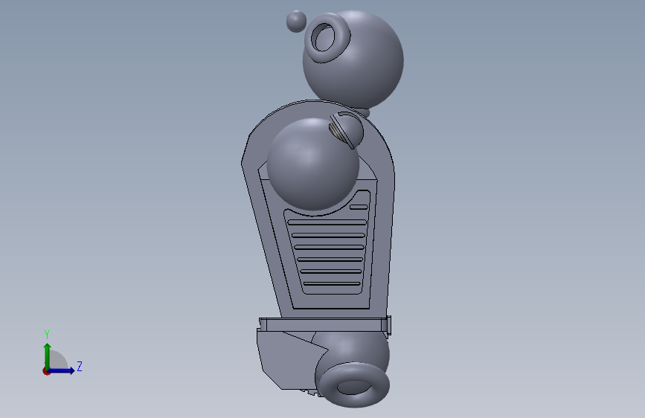This screenshot has height=418, width=645.
Task: Select the torus ring at the model's bottom
Action: tap(353, 385)
